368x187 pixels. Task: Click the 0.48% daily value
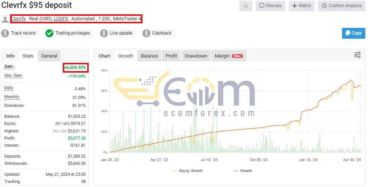pyautogui.click(x=80, y=89)
